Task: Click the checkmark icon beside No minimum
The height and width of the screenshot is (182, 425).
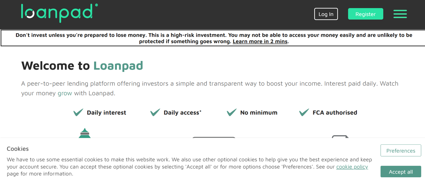Action: click(x=232, y=112)
